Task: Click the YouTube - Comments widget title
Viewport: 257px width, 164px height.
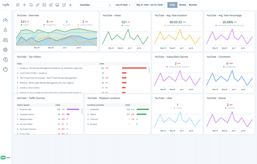Action: (x=219, y=57)
